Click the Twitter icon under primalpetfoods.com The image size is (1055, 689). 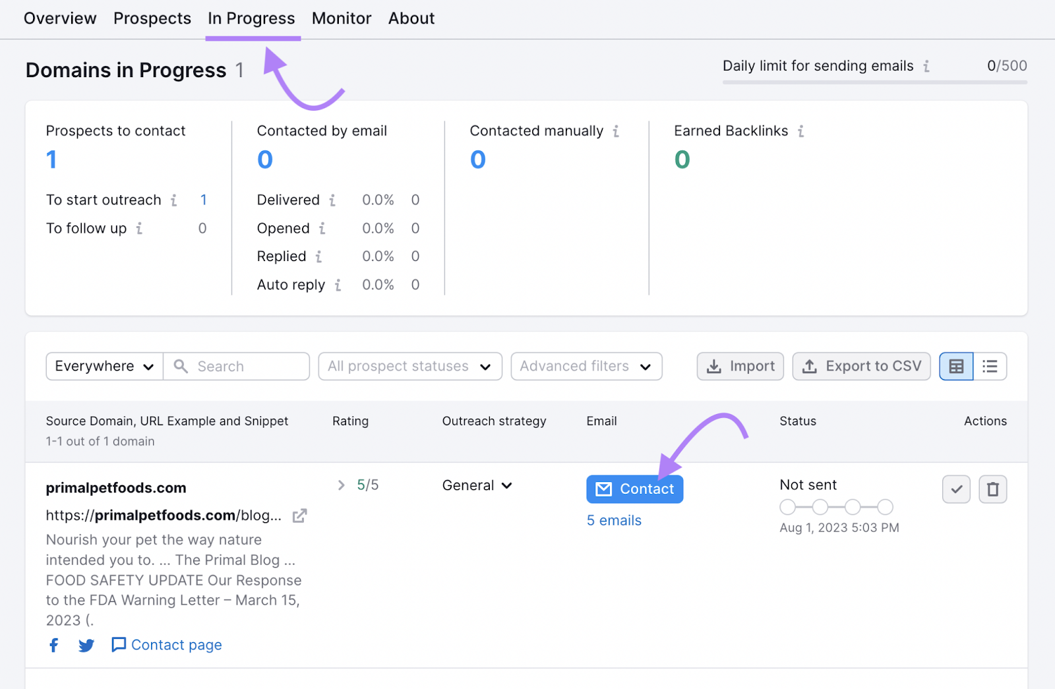tap(86, 645)
